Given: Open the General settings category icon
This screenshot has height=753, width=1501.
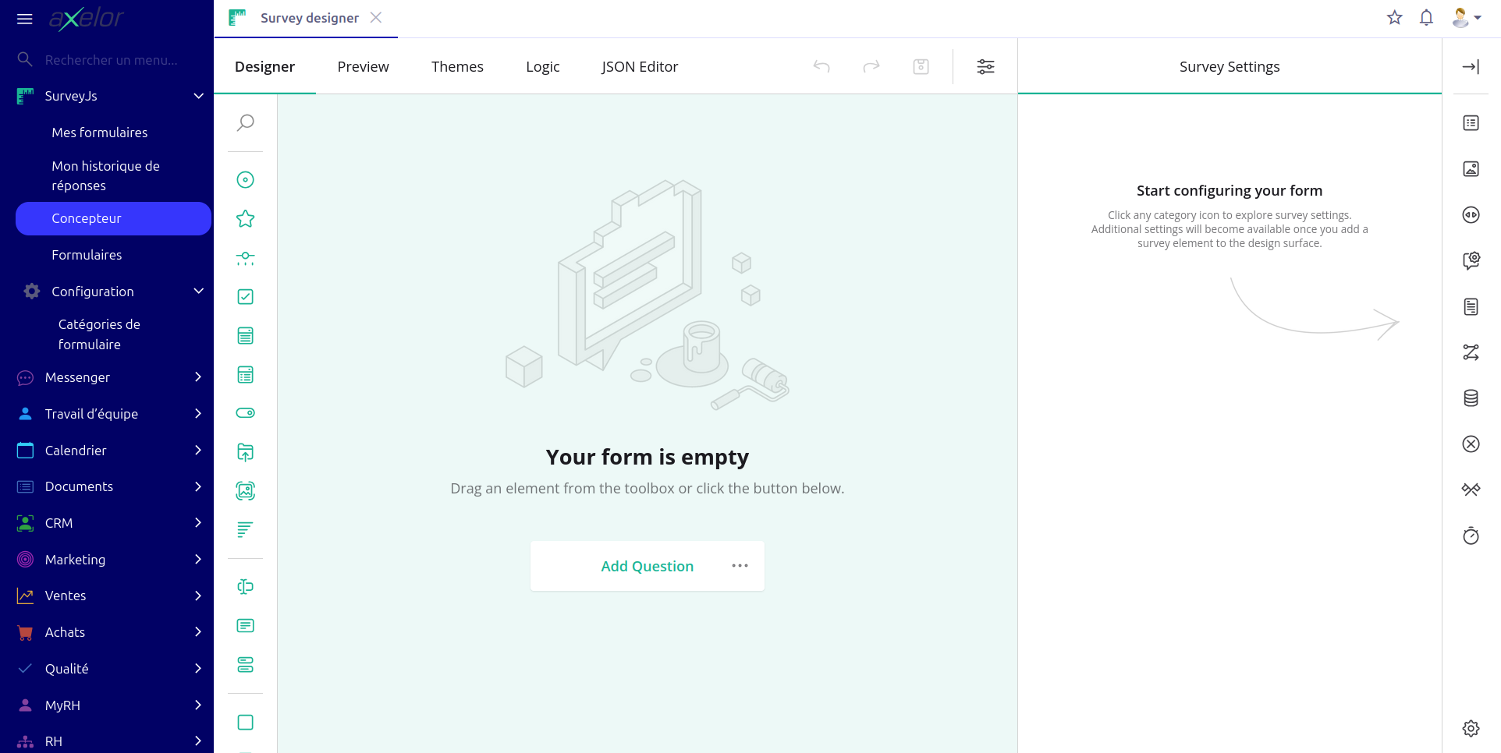Looking at the screenshot, I should [x=1471, y=123].
